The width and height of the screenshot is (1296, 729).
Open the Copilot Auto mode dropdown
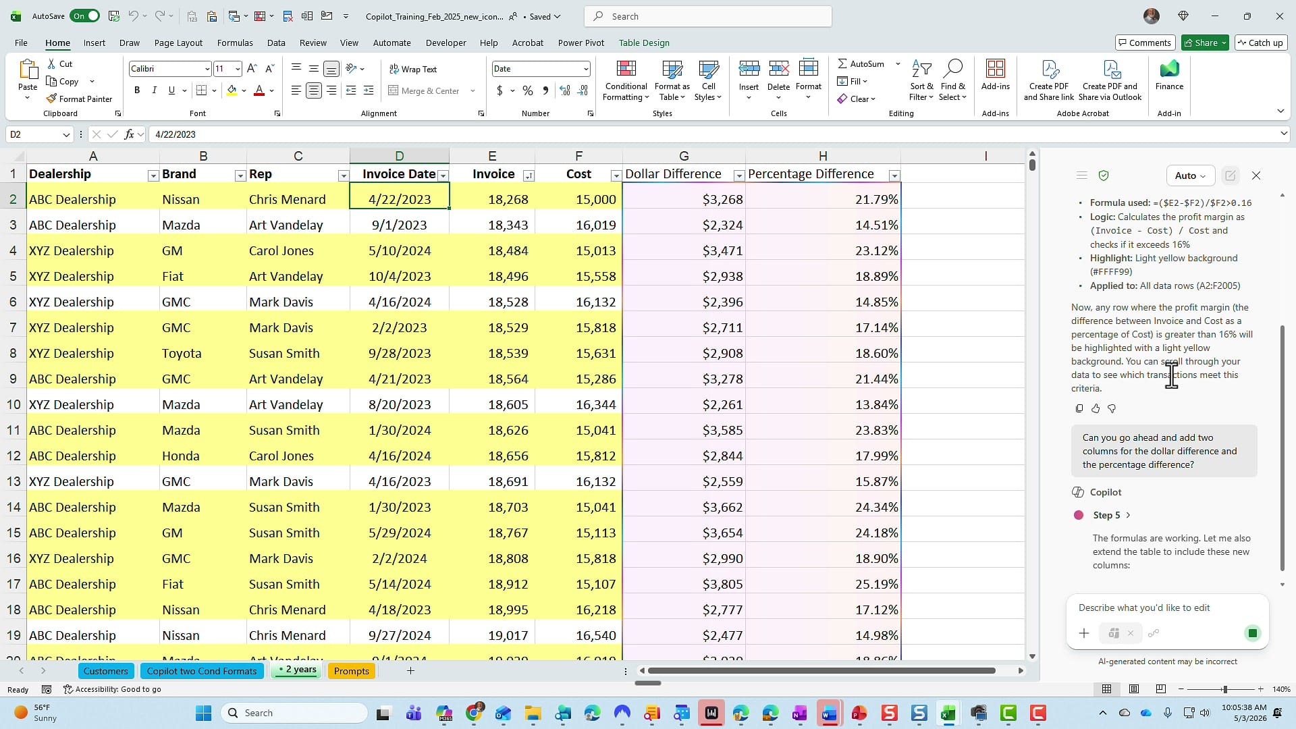coord(1190,175)
